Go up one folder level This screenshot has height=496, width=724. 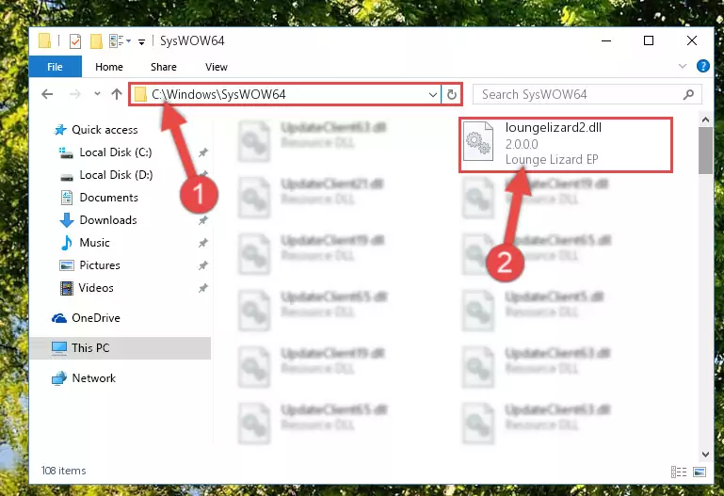[x=117, y=94]
